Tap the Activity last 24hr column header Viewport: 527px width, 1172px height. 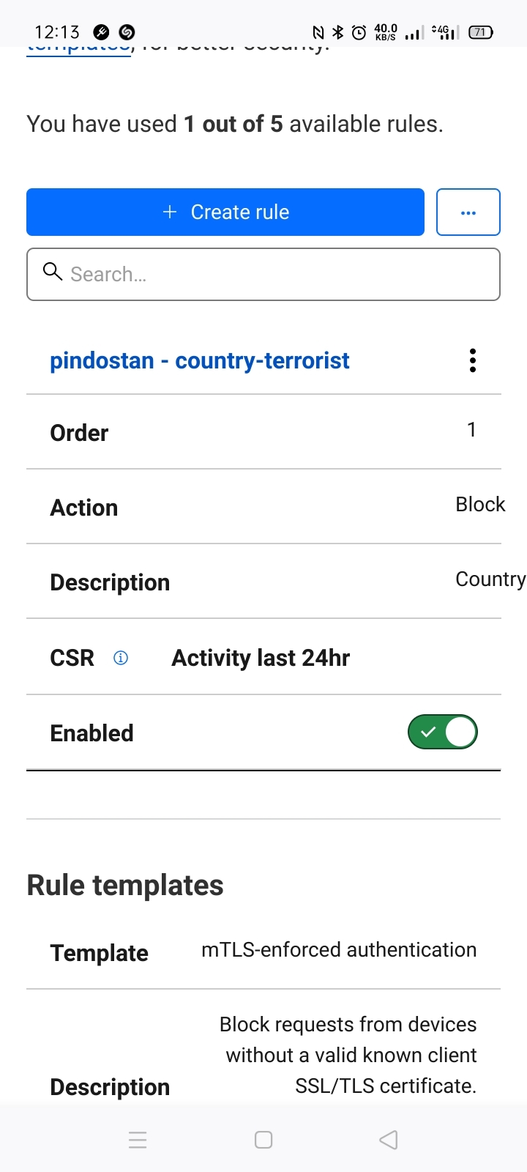261,658
